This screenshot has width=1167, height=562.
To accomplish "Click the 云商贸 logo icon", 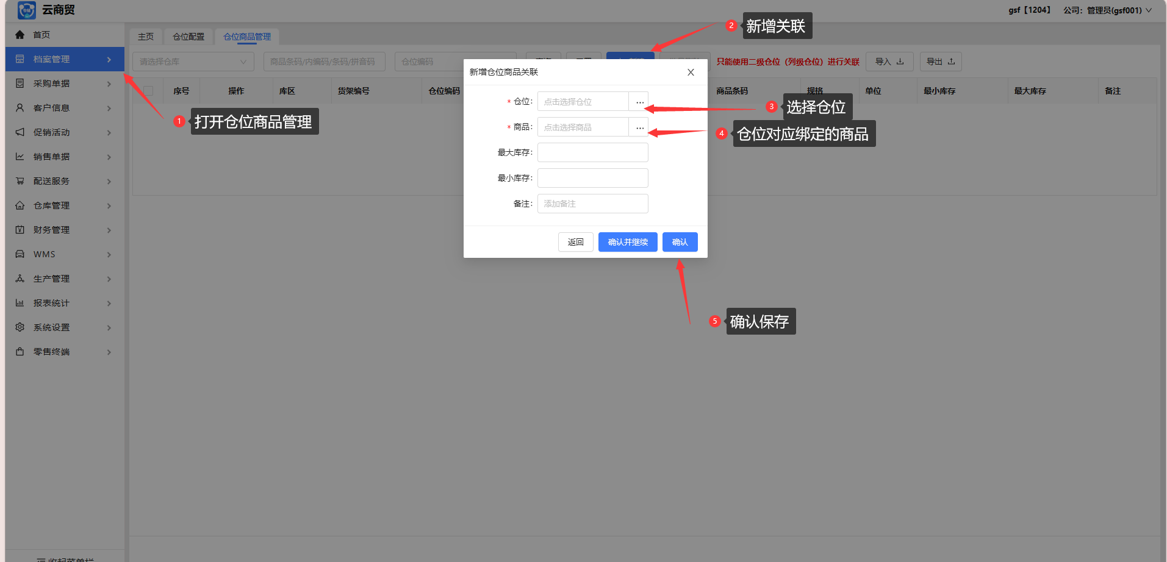I will pos(27,10).
